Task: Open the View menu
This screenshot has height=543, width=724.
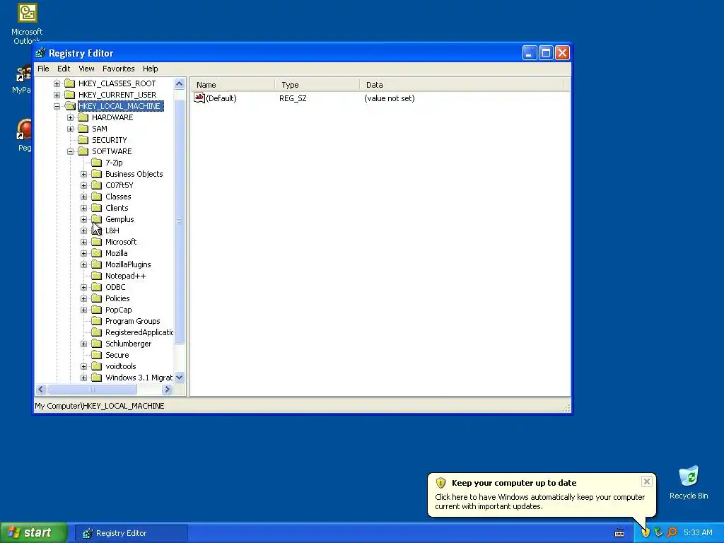Action: (86, 69)
